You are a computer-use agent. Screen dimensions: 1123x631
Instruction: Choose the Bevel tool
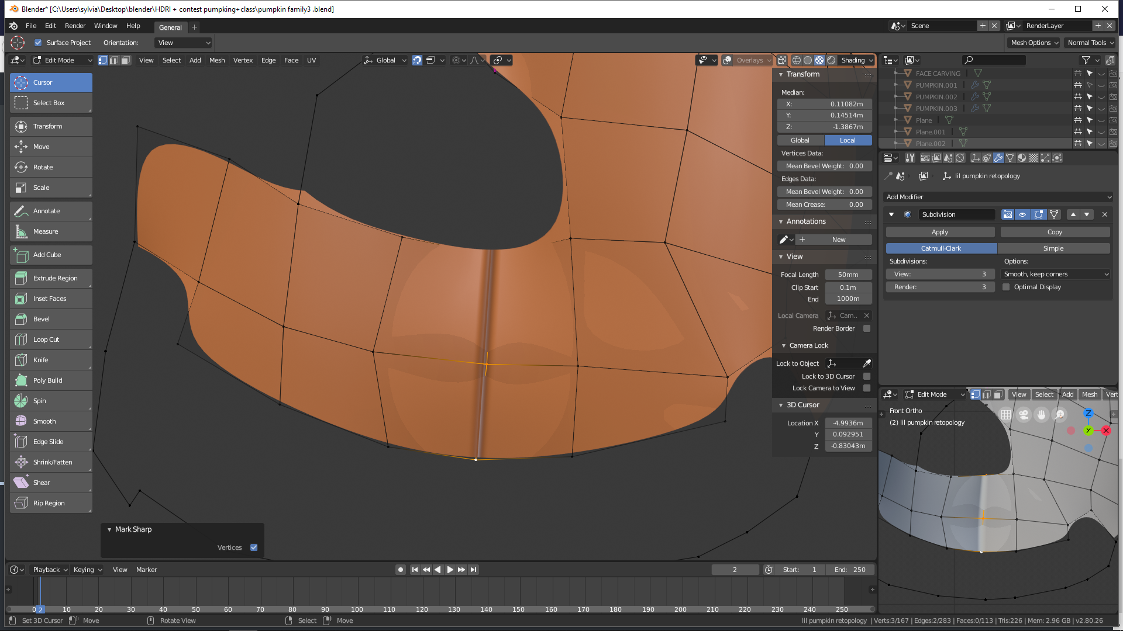(51, 319)
